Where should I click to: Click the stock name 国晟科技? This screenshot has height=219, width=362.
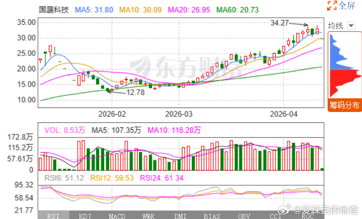pyautogui.click(x=54, y=10)
